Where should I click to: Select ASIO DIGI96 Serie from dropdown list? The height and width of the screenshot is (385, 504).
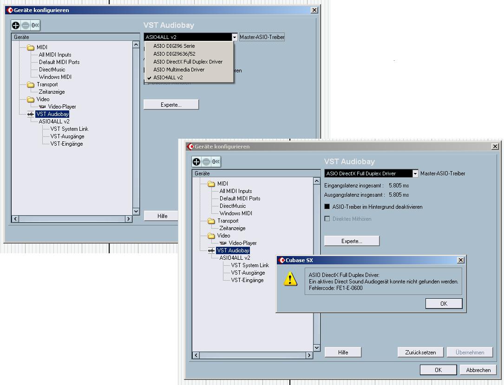189,46
